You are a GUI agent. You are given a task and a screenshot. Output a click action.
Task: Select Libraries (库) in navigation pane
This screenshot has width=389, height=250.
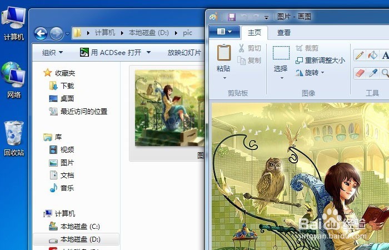tap(53, 137)
